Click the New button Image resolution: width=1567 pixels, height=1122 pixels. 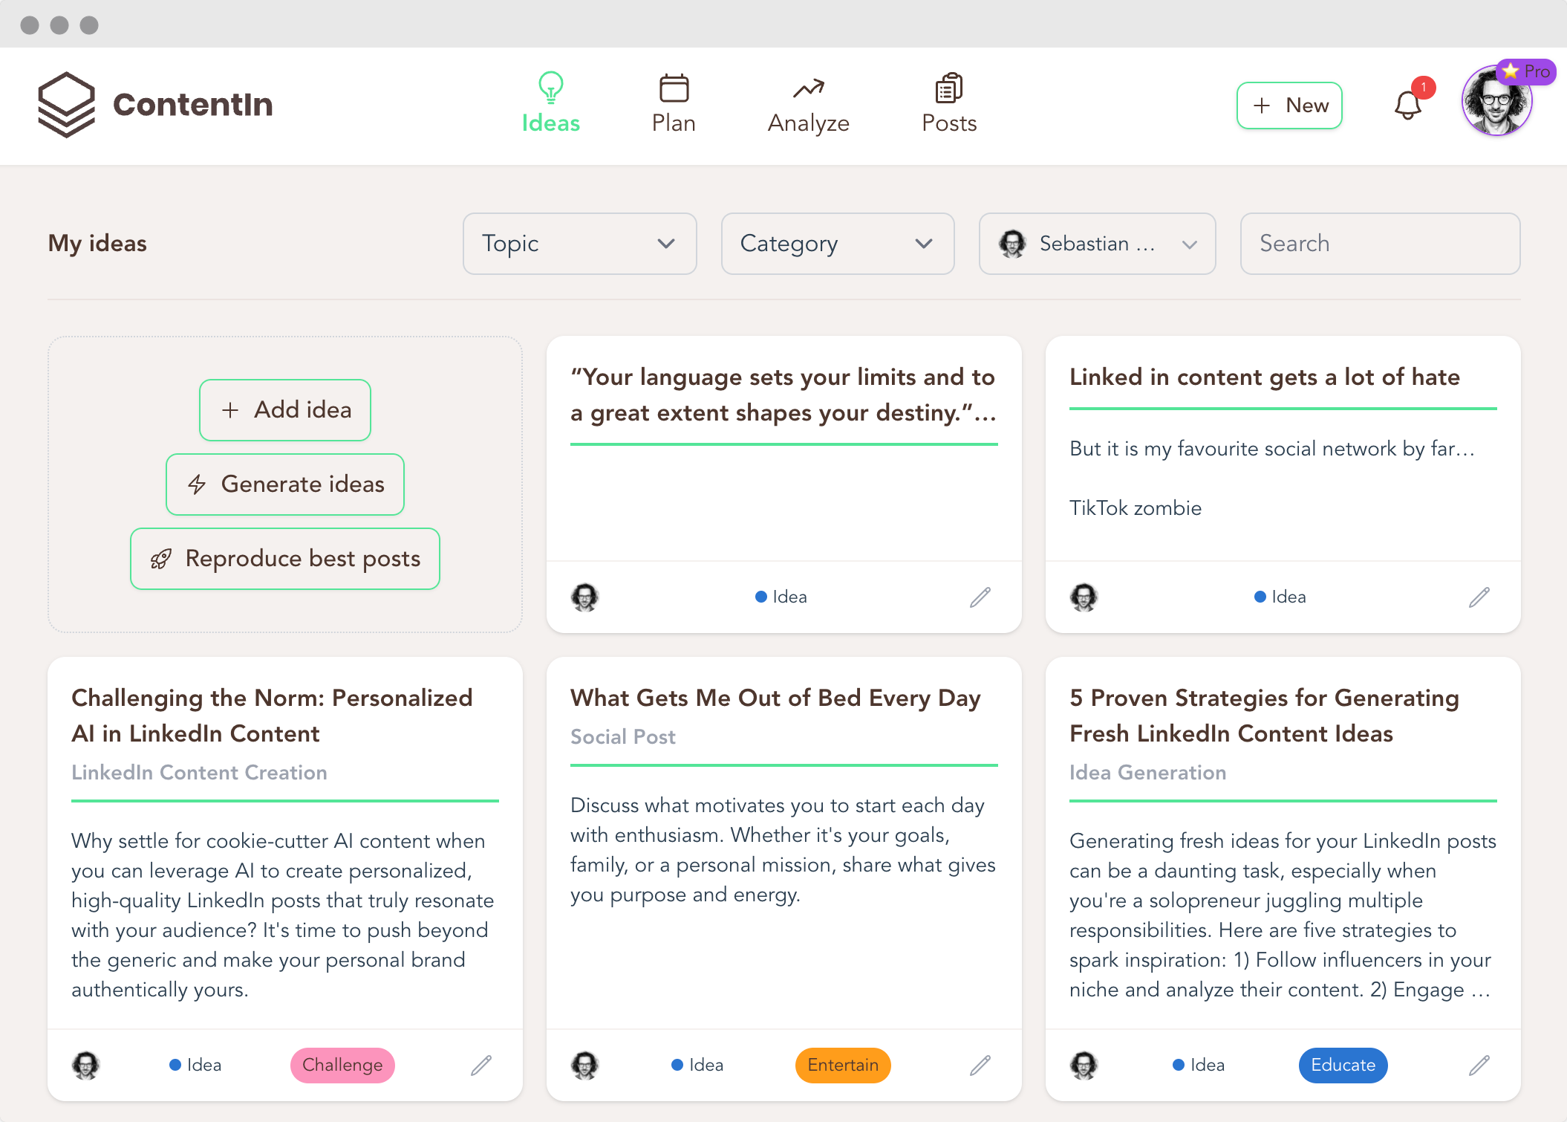click(1289, 106)
